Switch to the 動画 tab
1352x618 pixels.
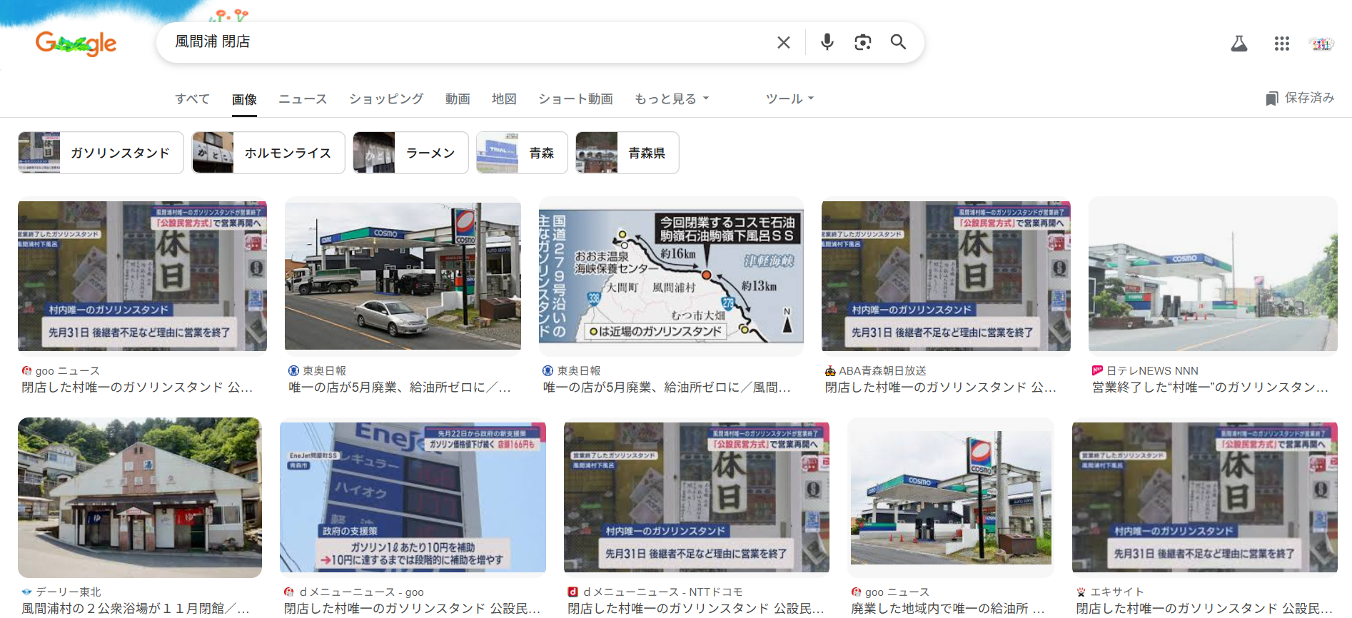(458, 99)
